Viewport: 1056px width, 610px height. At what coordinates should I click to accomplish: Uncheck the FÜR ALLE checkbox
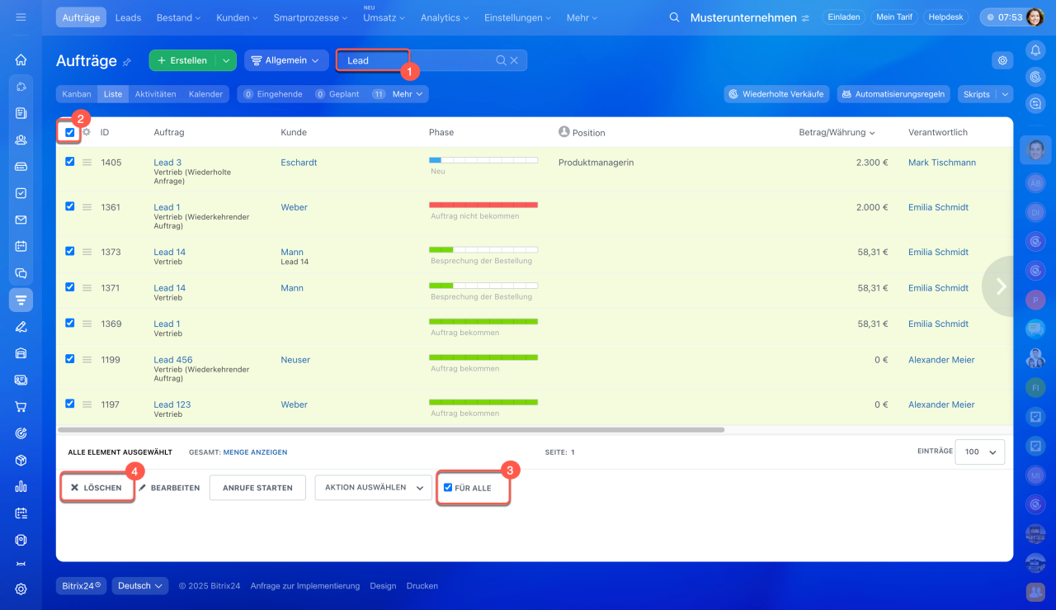448,488
